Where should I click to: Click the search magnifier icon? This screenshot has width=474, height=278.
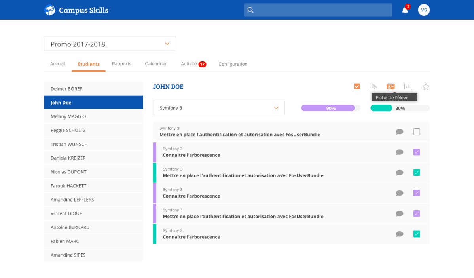[250, 10]
